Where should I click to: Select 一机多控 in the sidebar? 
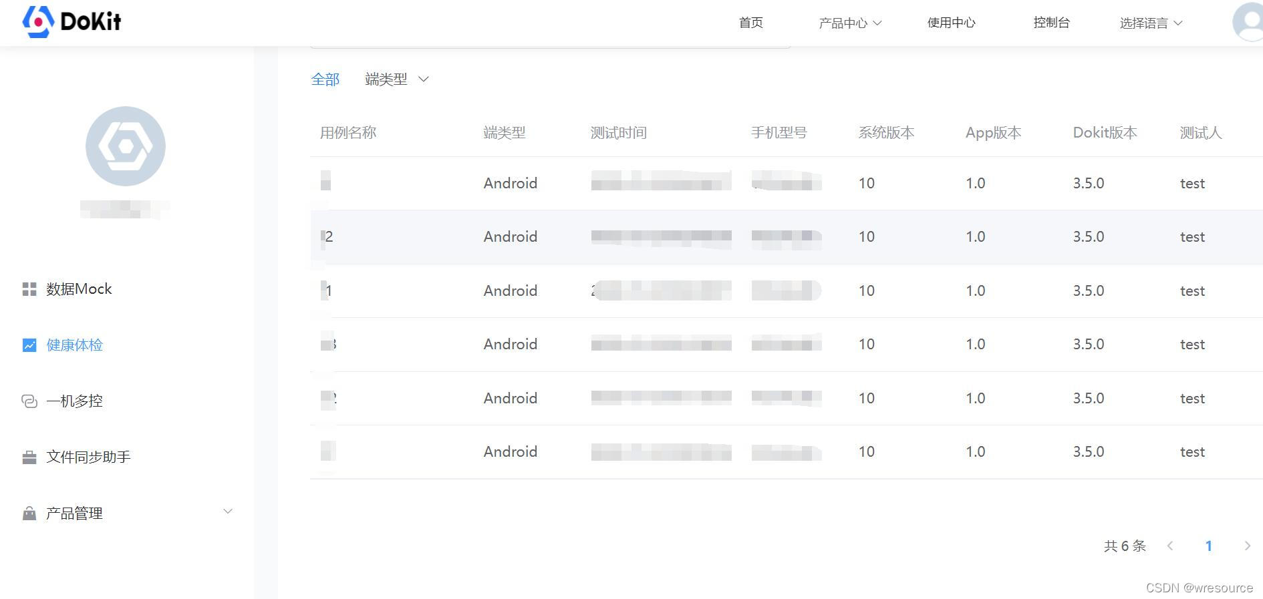pyautogui.click(x=75, y=401)
